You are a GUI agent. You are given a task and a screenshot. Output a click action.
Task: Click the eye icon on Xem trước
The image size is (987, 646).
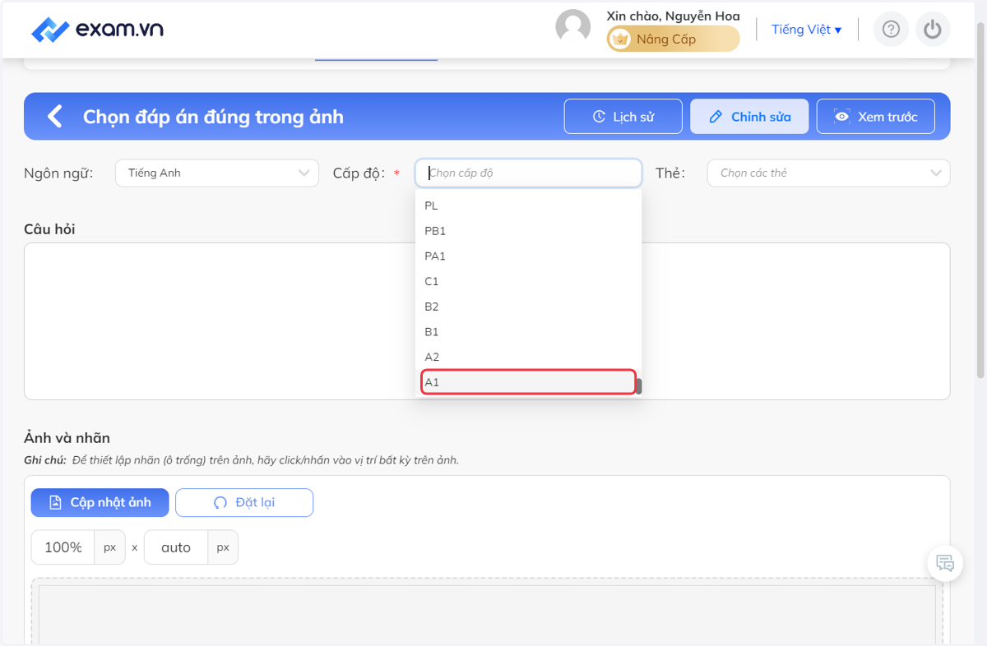point(841,117)
